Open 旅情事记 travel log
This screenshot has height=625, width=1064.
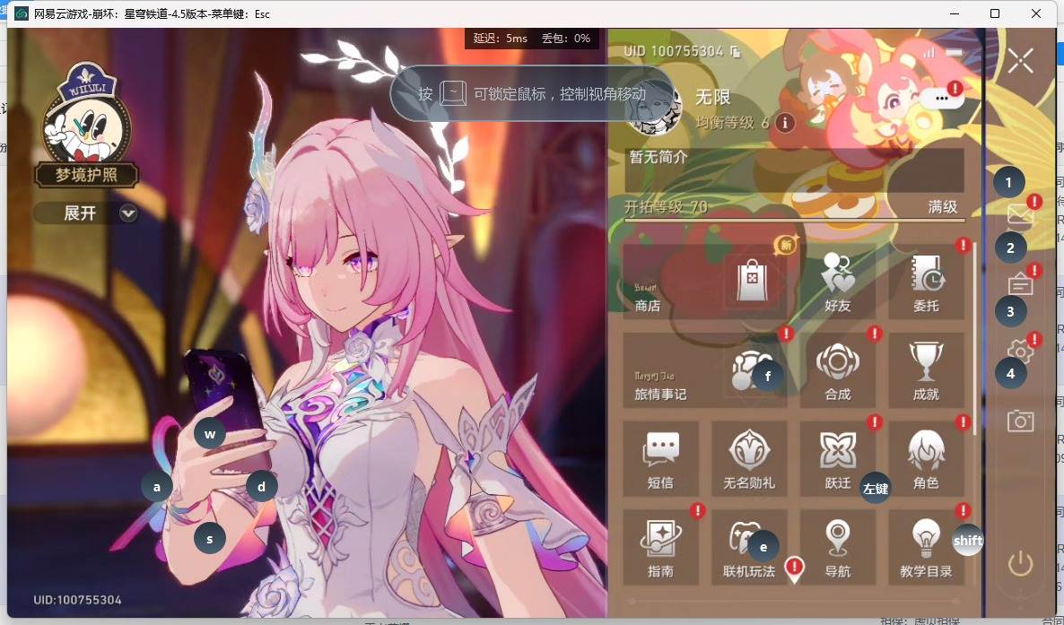(705, 369)
